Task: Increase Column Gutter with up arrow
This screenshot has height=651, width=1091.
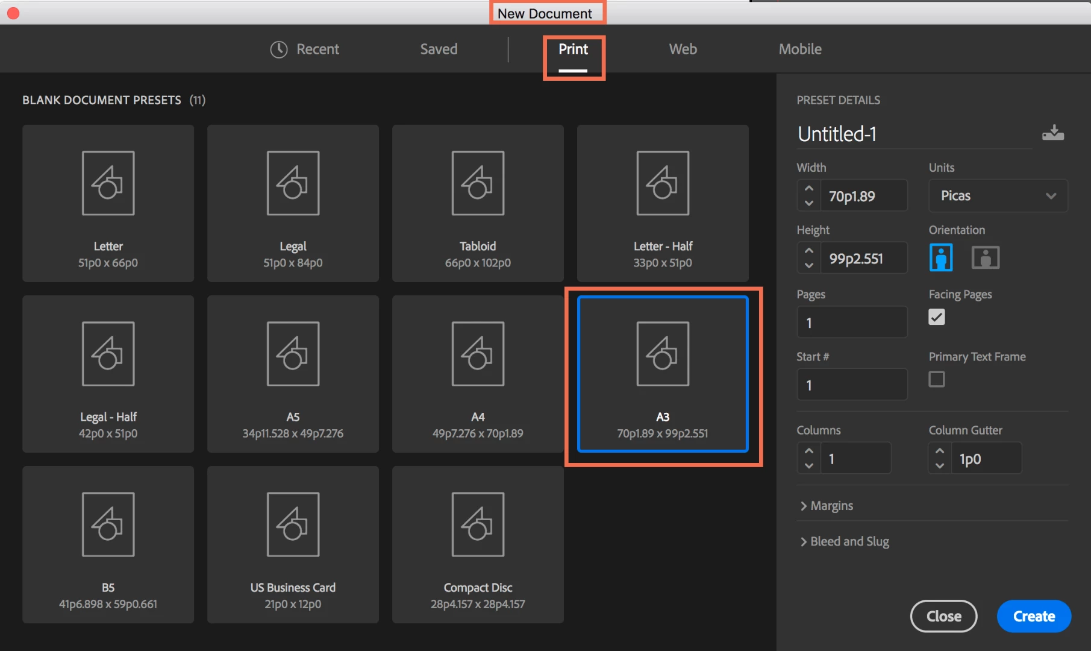Action: point(940,451)
